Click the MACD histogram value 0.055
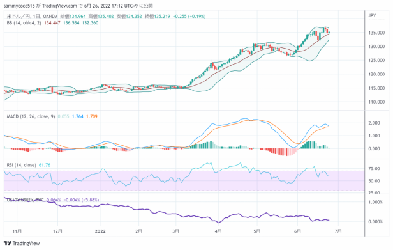 [63, 116]
